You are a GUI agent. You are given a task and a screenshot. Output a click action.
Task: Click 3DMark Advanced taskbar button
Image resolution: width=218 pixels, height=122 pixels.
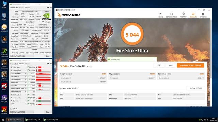coord(15,120)
